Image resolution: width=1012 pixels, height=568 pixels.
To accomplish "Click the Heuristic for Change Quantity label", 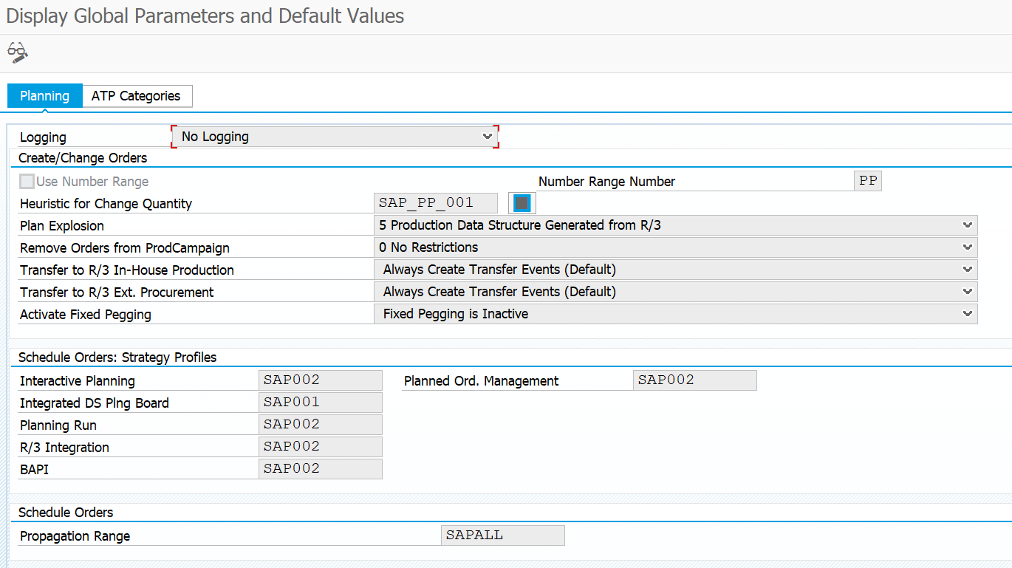I will pyautogui.click(x=106, y=204).
